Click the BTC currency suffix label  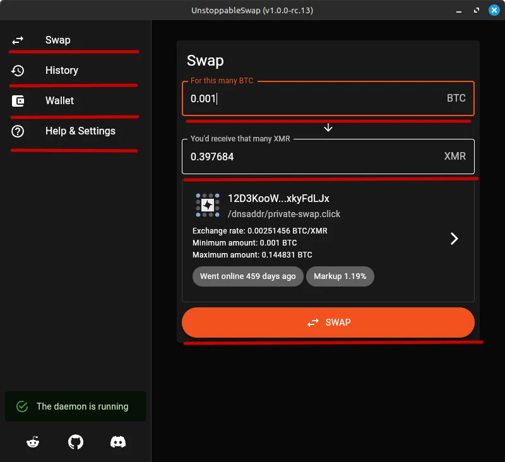[456, 98]
